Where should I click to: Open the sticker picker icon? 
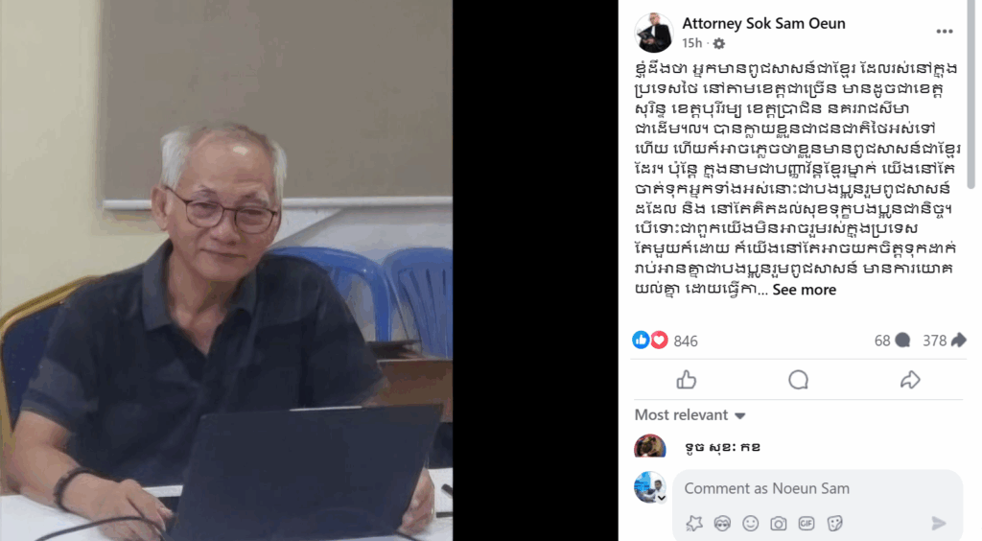click(835, 523)
